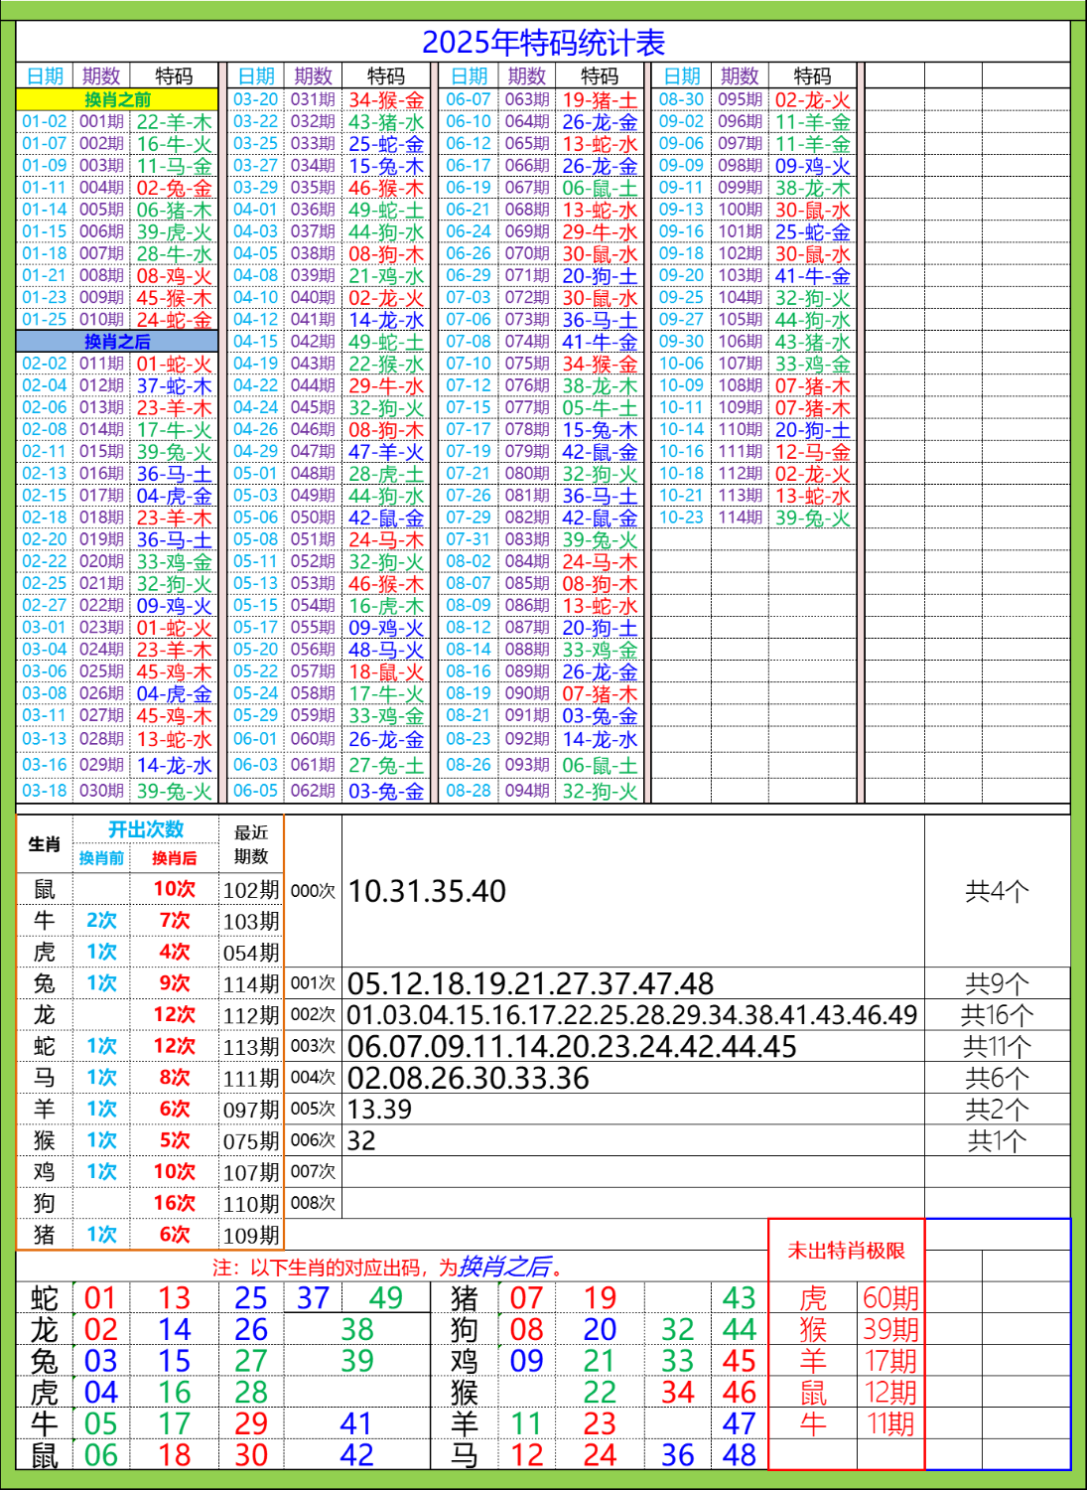Click the 000次 label cell
The width and height of the screenshot is (1087, 1490).
314,891
